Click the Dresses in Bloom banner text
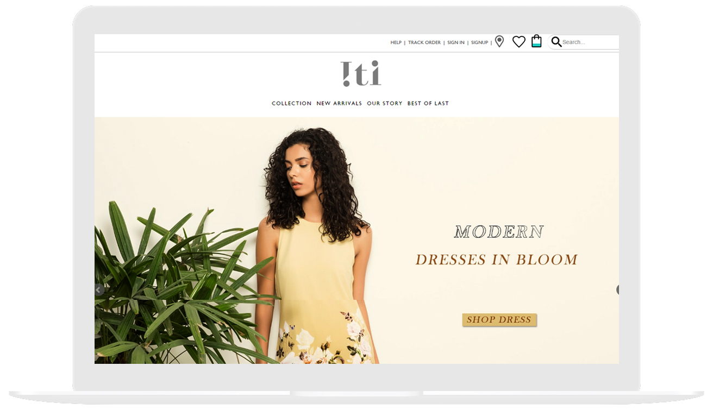 [496, 260]
